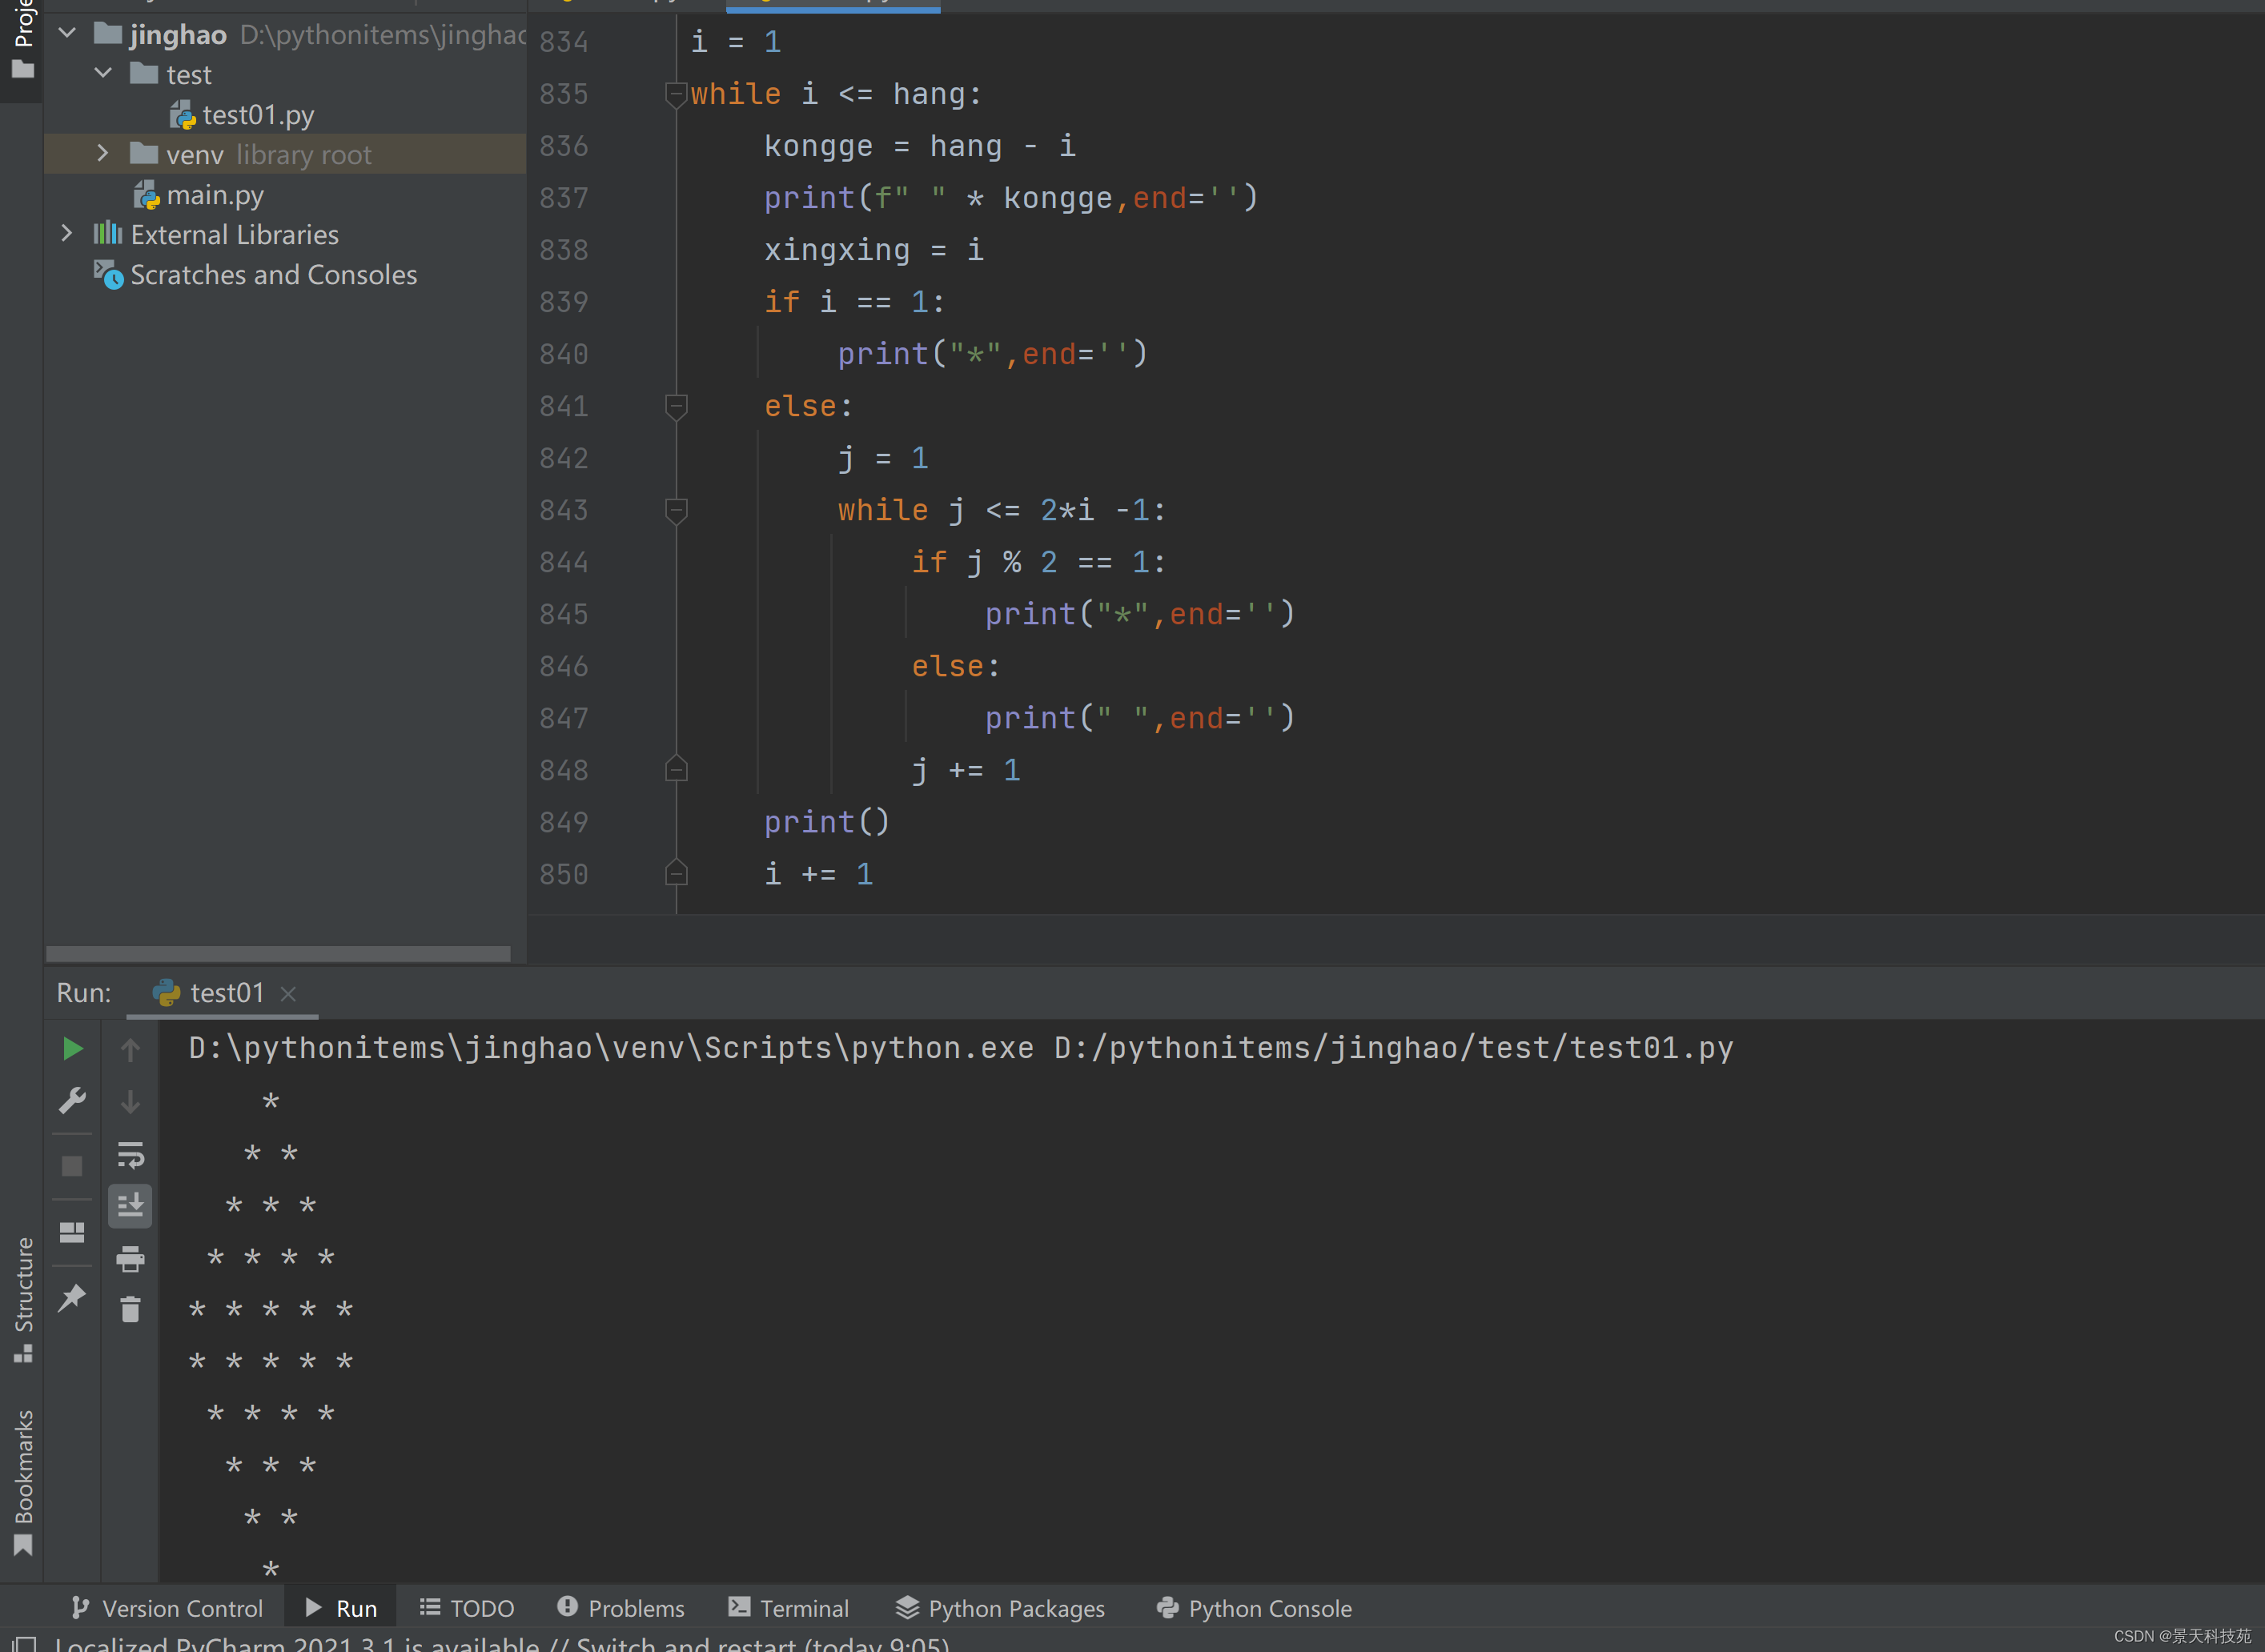The image size is (2265, 1652).
Task: Click on main.py file in project tree
Action: tap(216, 194)
